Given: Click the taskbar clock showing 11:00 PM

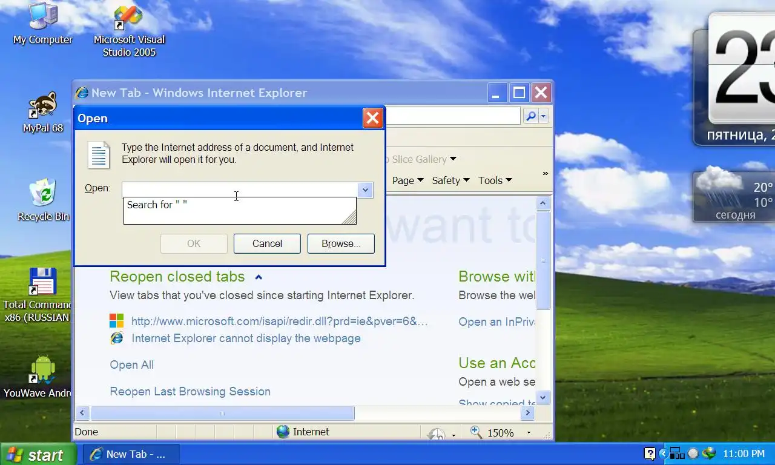Looking at the screenshot, I should (744, 453).
